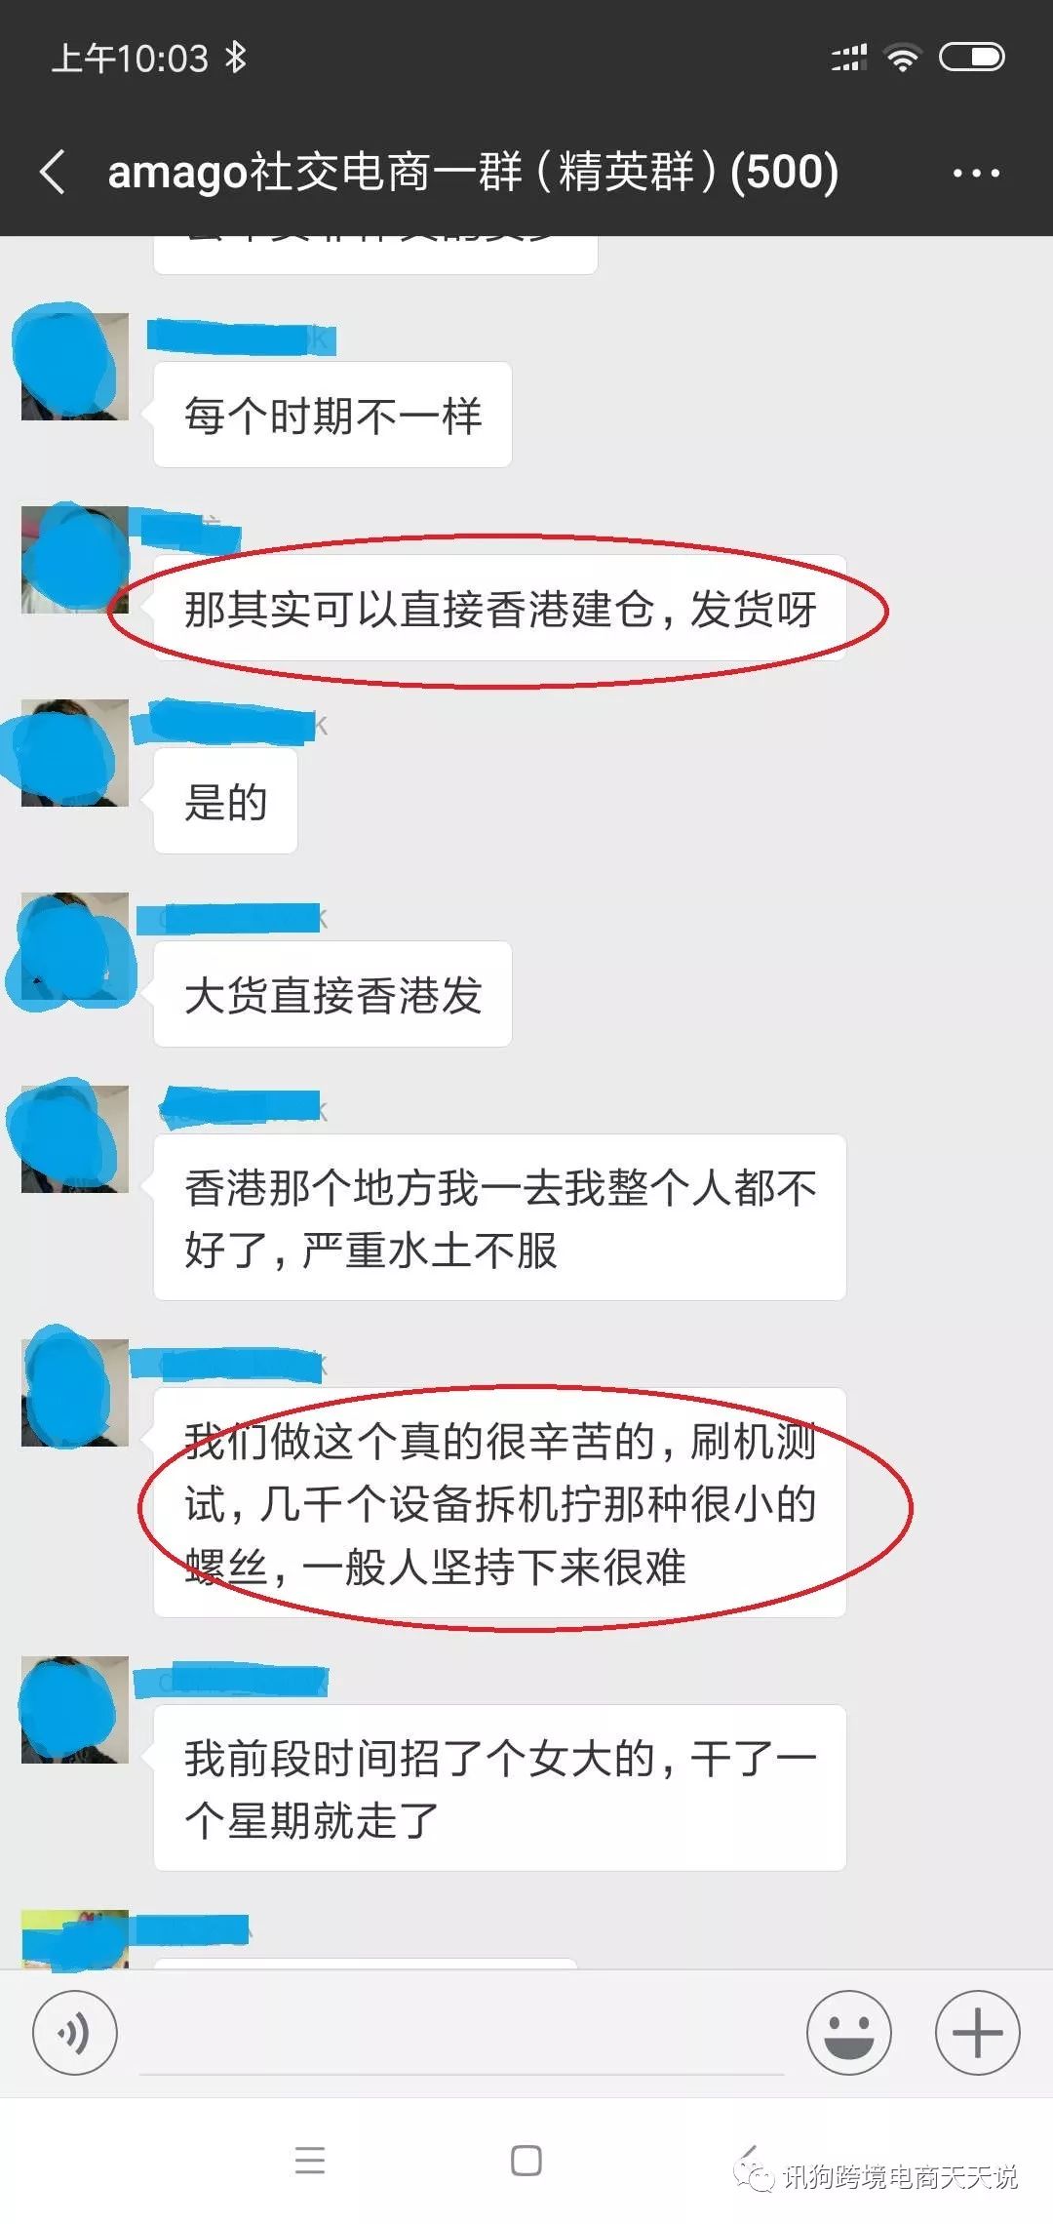Open the three-dot chat options menu
This screenshot has width=1053, height=2224.
point(976,174)
